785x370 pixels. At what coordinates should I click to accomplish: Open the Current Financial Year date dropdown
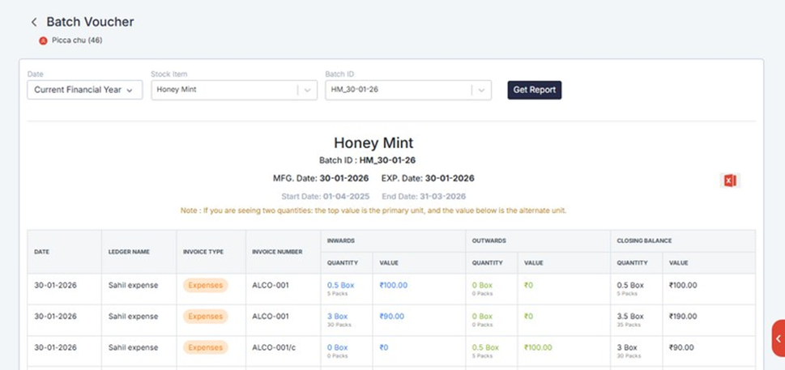(x=85, y=90)
